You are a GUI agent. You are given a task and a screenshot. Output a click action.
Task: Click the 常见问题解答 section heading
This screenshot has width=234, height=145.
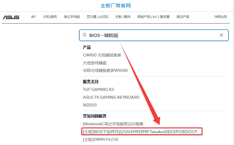tap(95, 116)
